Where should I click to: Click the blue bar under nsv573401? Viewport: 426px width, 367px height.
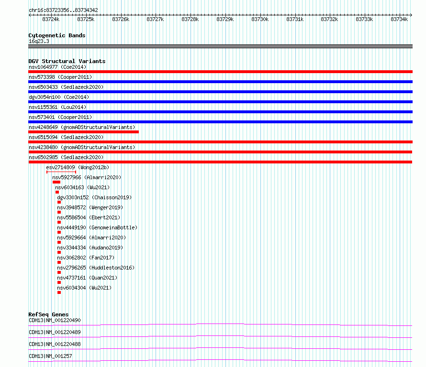pyautogui.click(x=220, y=122)
